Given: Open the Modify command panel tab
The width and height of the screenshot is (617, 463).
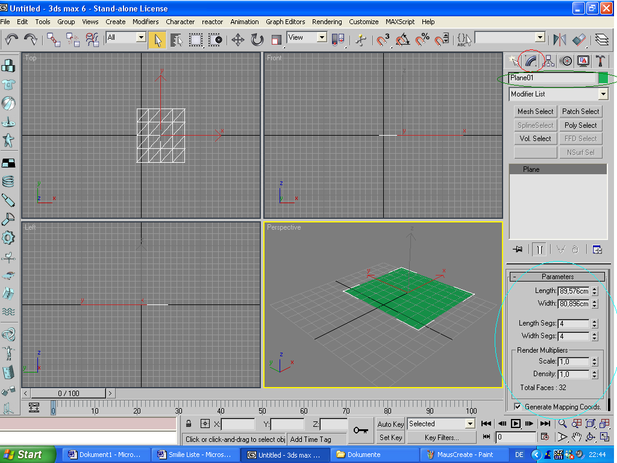Looking at the screenshot, I should [x=531, y=61].
